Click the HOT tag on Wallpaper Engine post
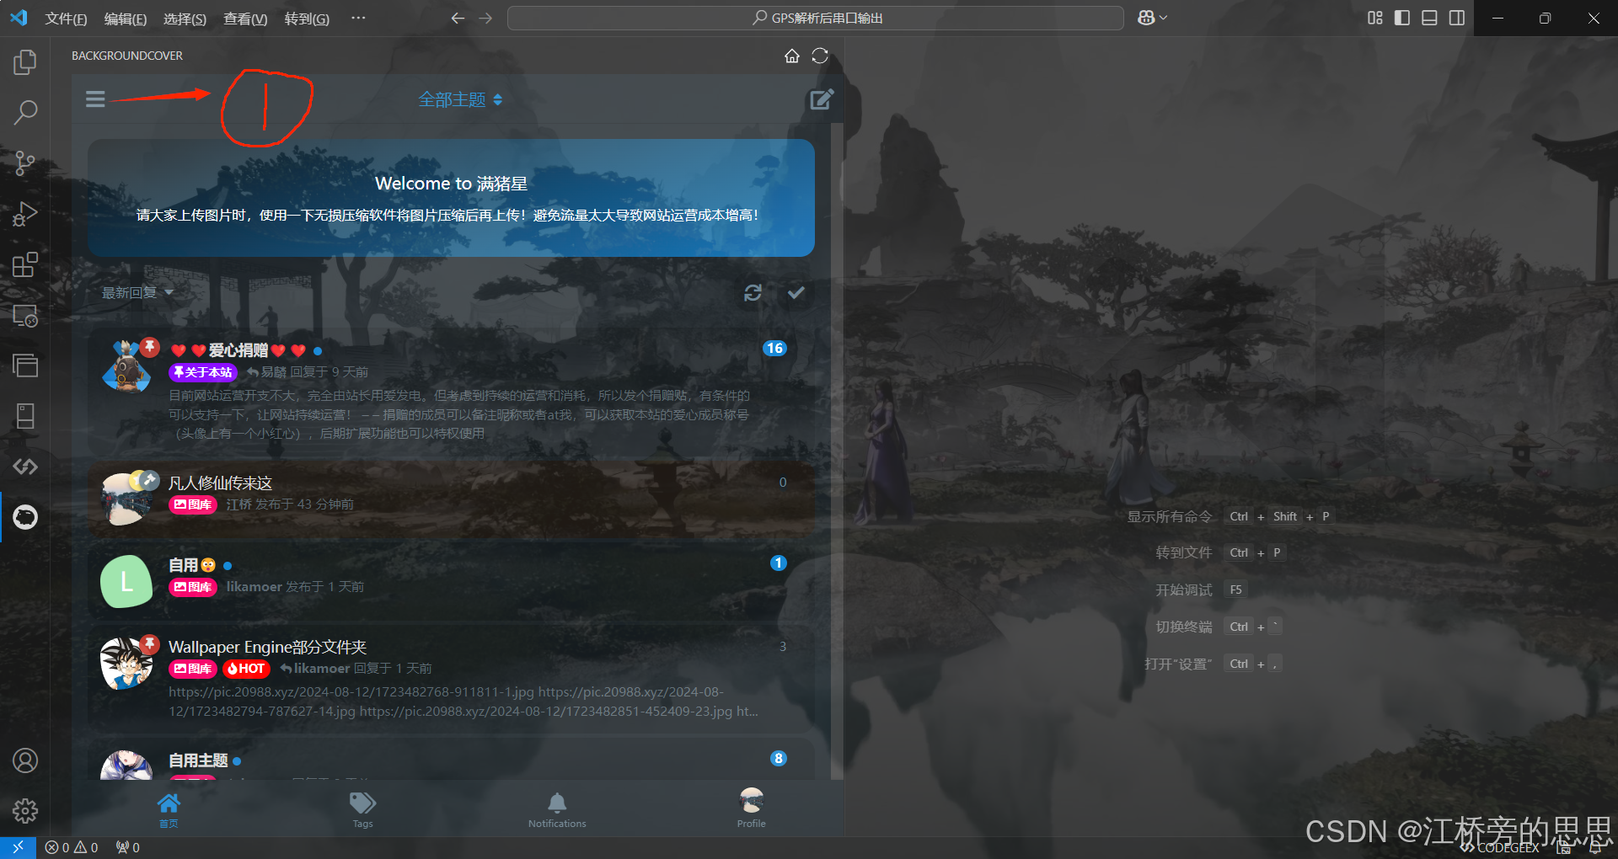This screenshot has width=1618, height=859. point(246,669)
